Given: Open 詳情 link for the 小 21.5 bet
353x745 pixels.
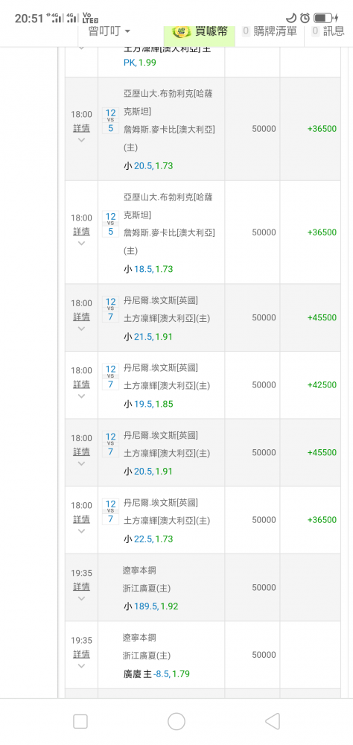Looking at the screenshot, I should 81,317.
